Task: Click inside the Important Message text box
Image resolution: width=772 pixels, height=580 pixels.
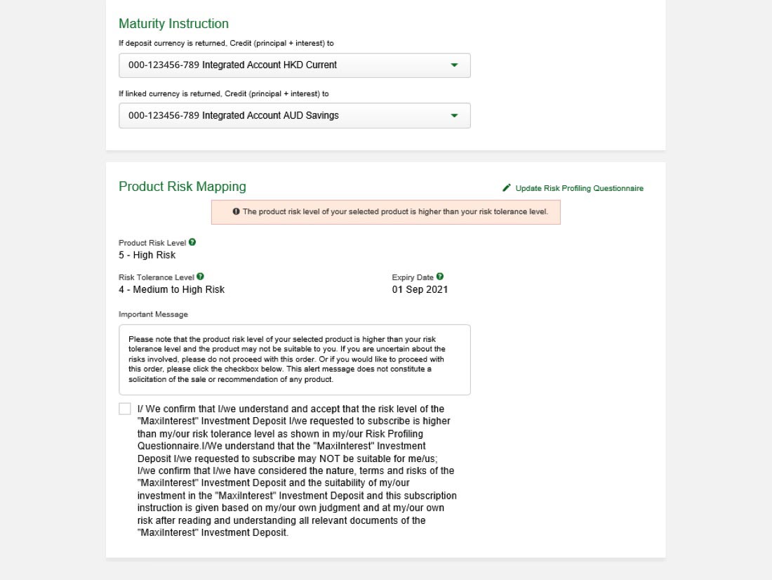Action: [295, 360]
